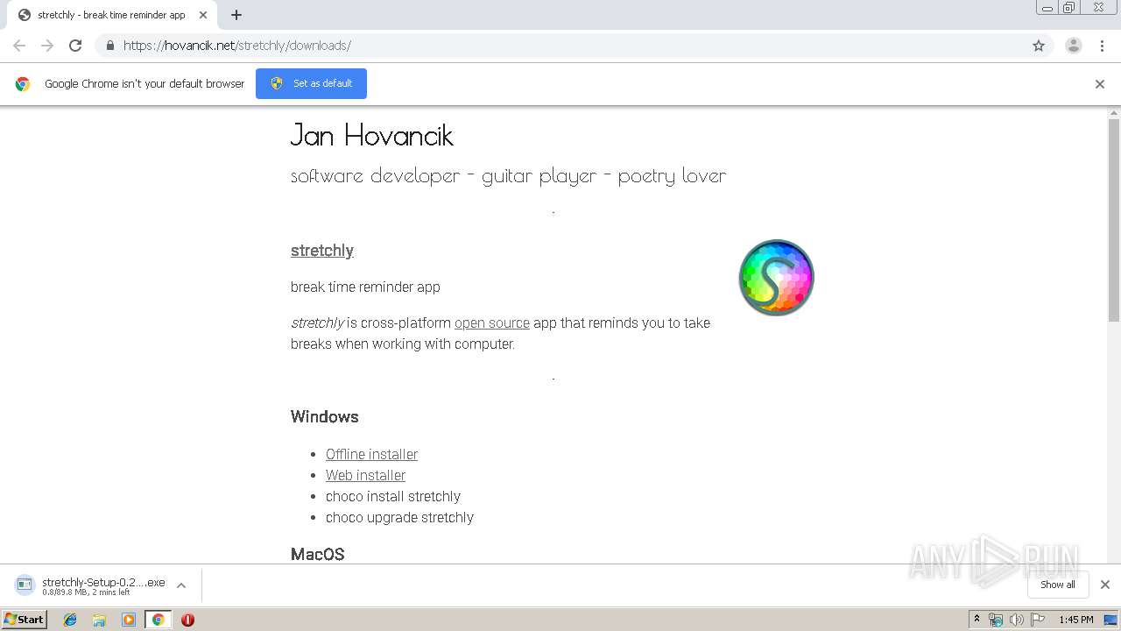Click the page vertical scrollbar thumb
The width and height of the screenshot is (1121, 631).
1114,219
